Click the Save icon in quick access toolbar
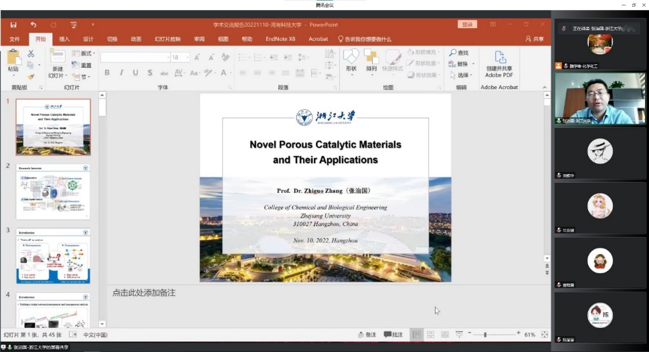The image size is (649, 352). (x=13, y=25)
